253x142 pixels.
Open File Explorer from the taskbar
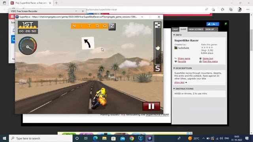(104, 138)
